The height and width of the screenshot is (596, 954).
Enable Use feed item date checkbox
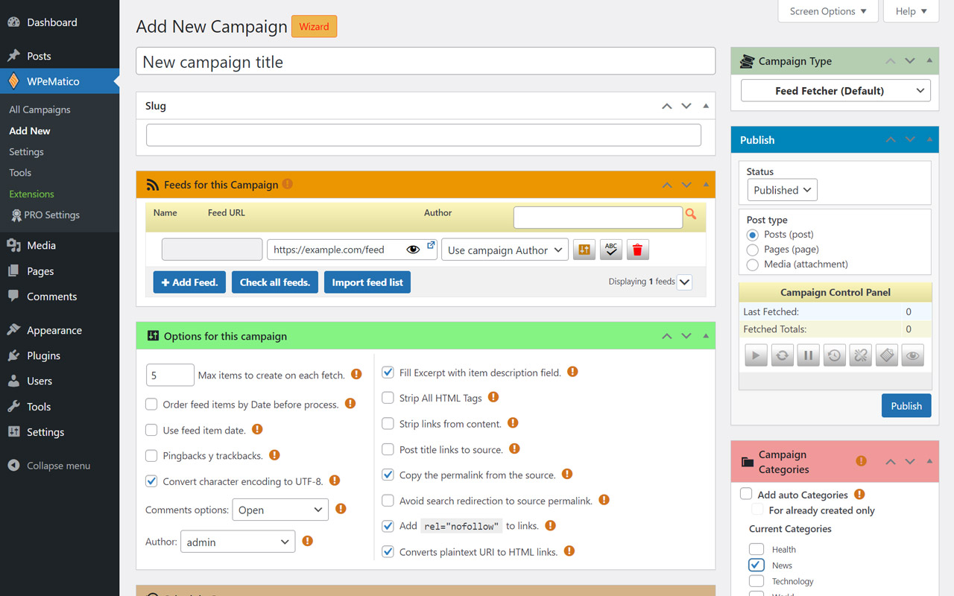click(151, 430)
